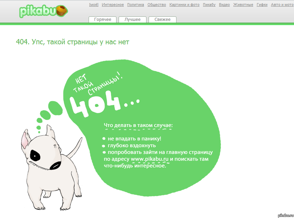
Task: Open the Политика category
Action: pyautogui.click(x=136, y=5)
